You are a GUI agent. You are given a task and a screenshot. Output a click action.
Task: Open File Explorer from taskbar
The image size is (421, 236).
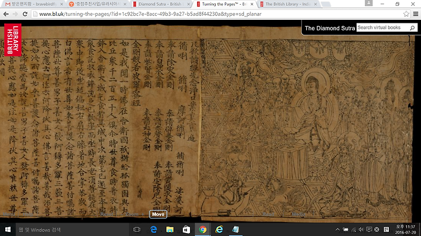pyautogui.click(x=170, y=230)
